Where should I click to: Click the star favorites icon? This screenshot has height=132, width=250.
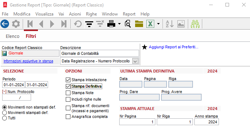[145, 47]
